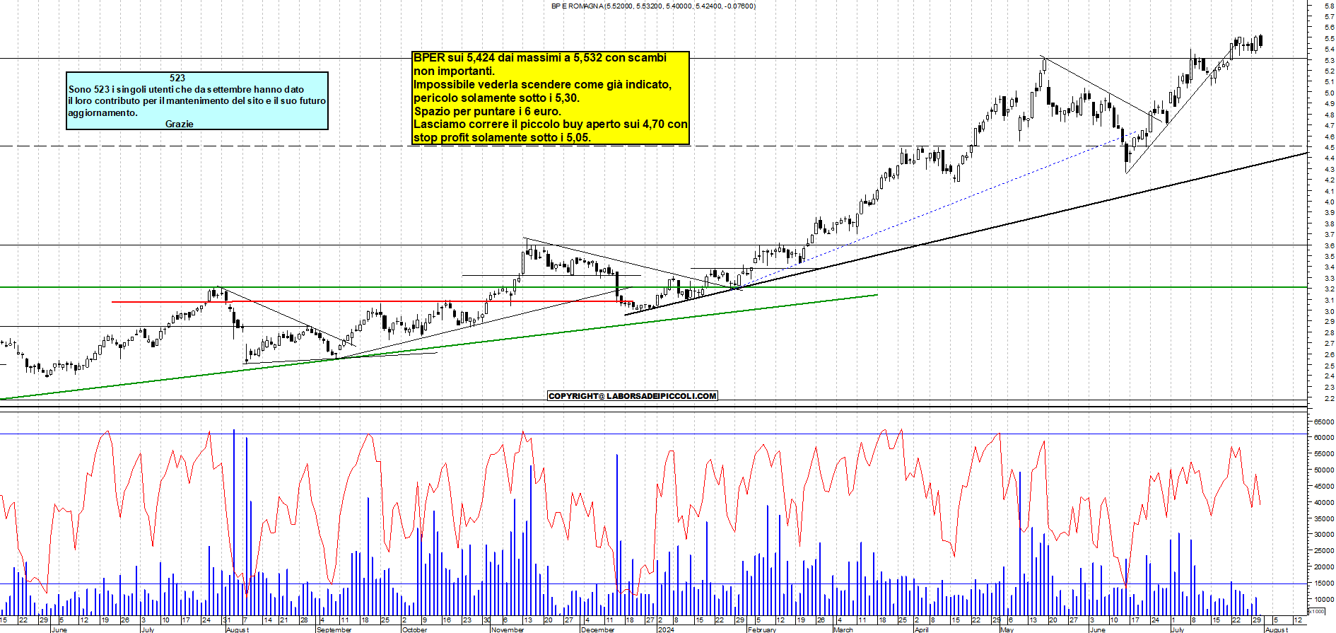Screen dimensions: 1336x633
Task: Click the 65000 volume axis label
Action: point(1324,422)
